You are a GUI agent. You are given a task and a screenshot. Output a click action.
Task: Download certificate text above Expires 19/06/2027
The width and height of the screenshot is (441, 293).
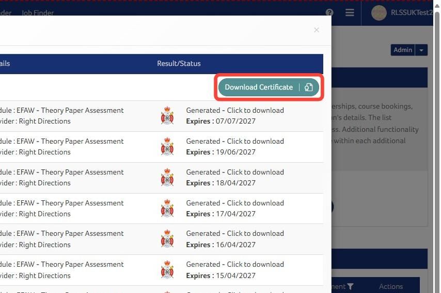click(x=235, y=141)
